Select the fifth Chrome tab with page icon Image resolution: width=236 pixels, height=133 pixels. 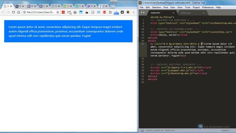55,6
